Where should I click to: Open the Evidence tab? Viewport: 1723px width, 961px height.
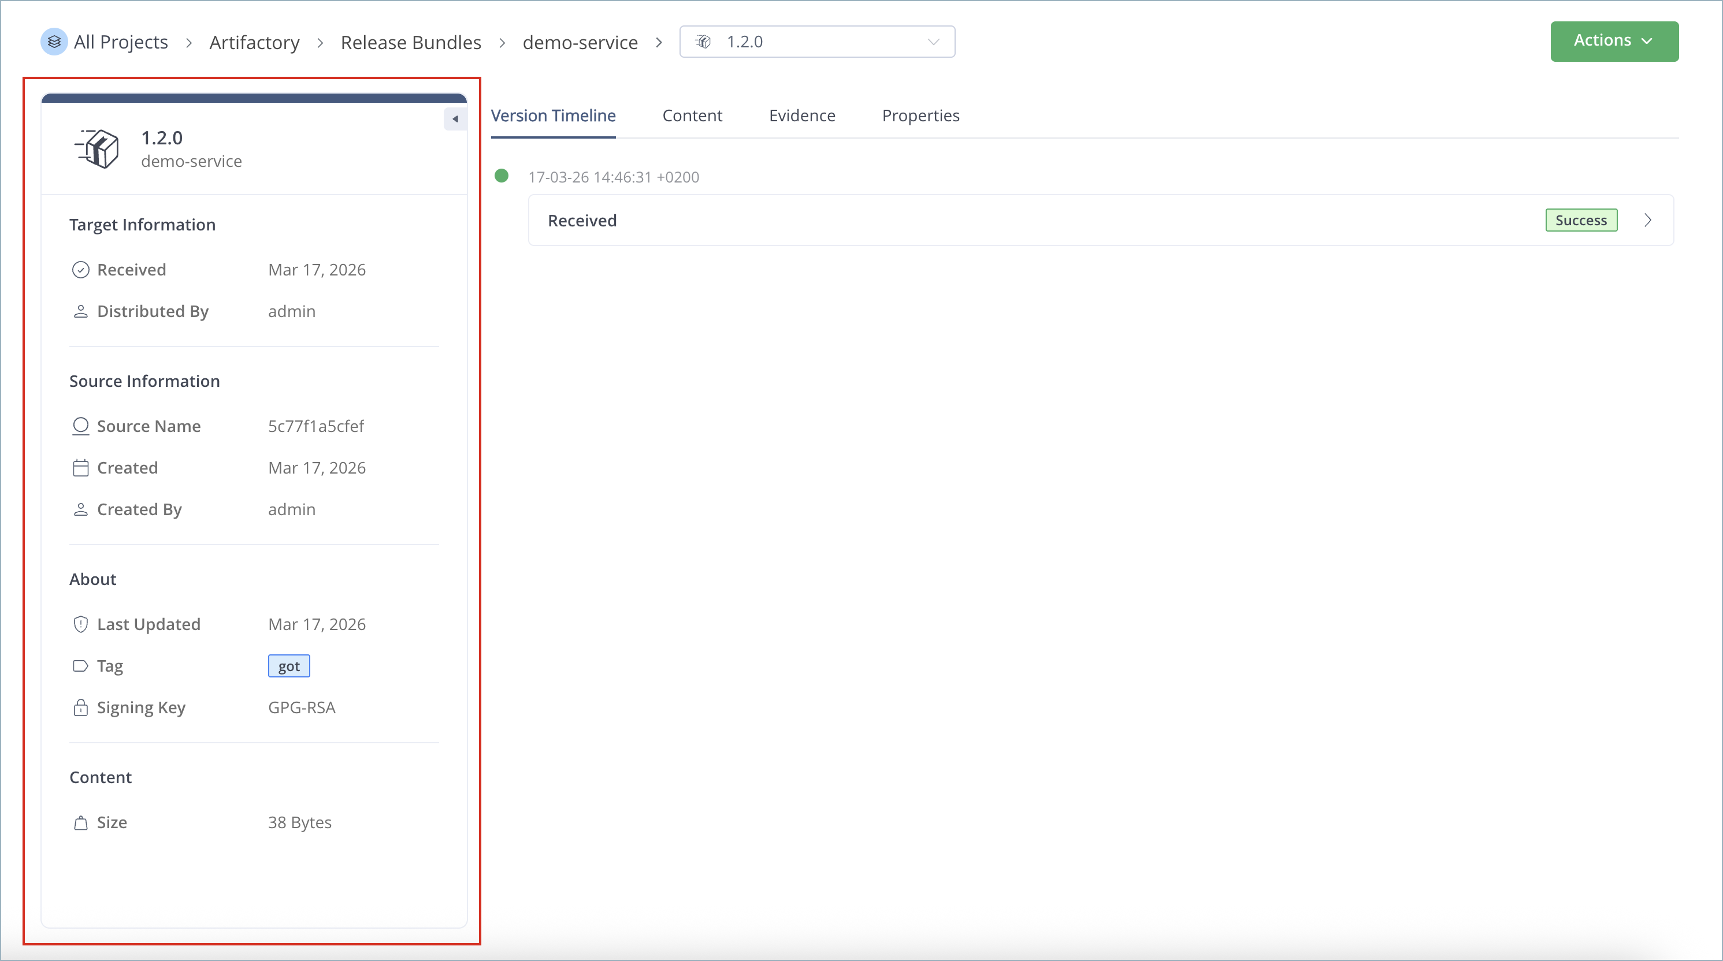point(801,116)
